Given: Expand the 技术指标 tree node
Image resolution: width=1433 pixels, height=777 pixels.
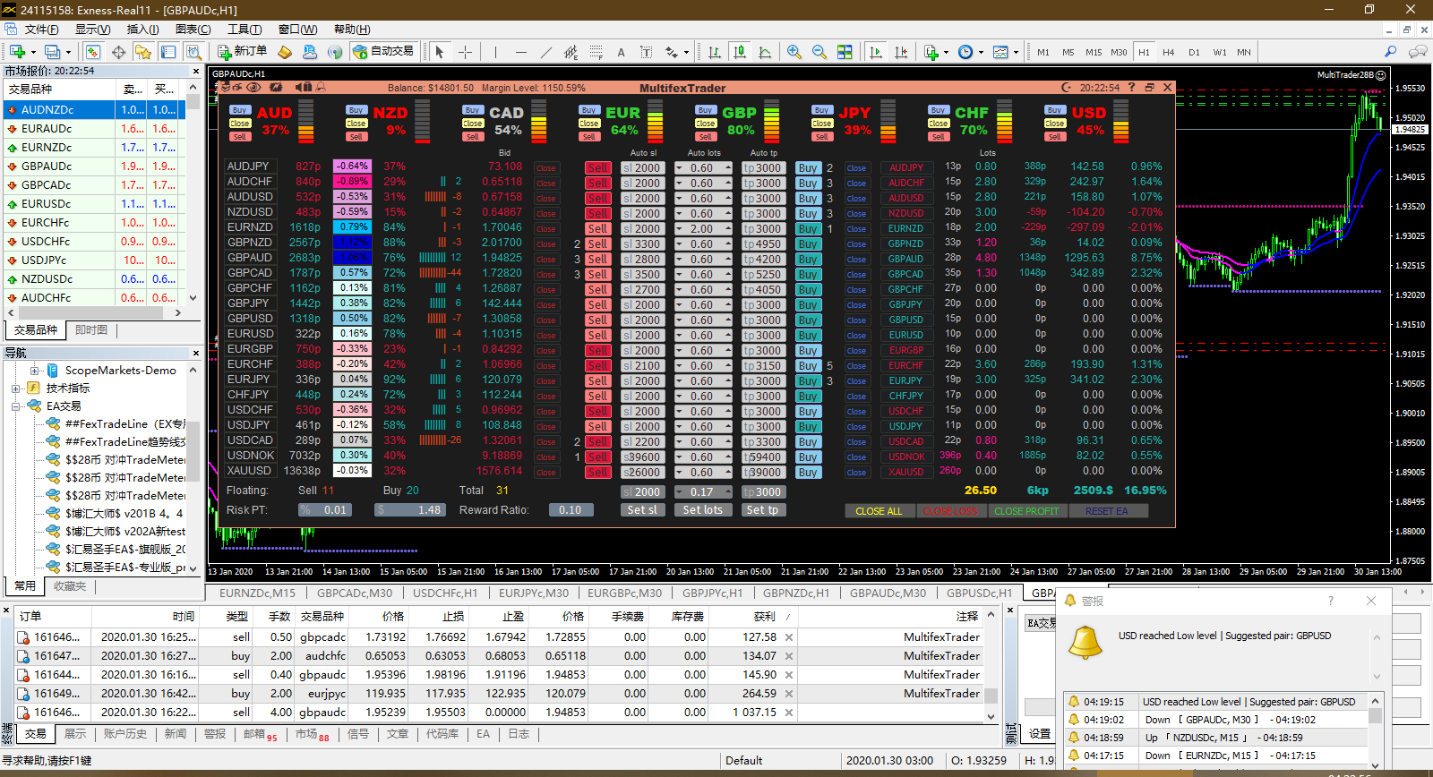Looking at the screenshot, I should click(x=16, y=388).
